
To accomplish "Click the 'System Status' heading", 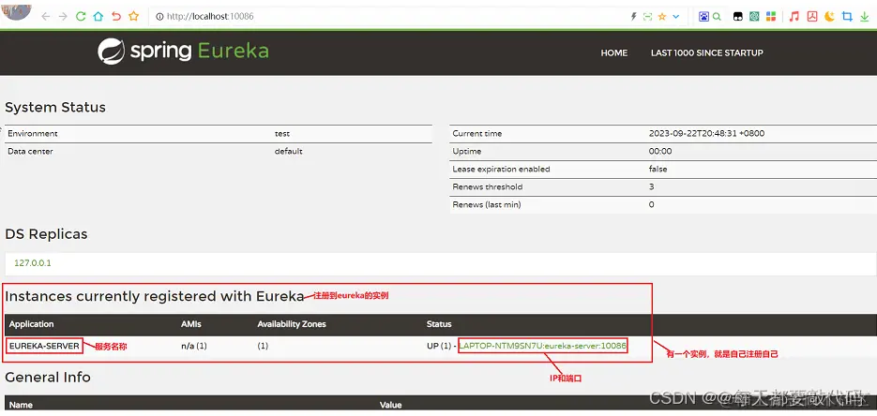I will tap(55, 107).
